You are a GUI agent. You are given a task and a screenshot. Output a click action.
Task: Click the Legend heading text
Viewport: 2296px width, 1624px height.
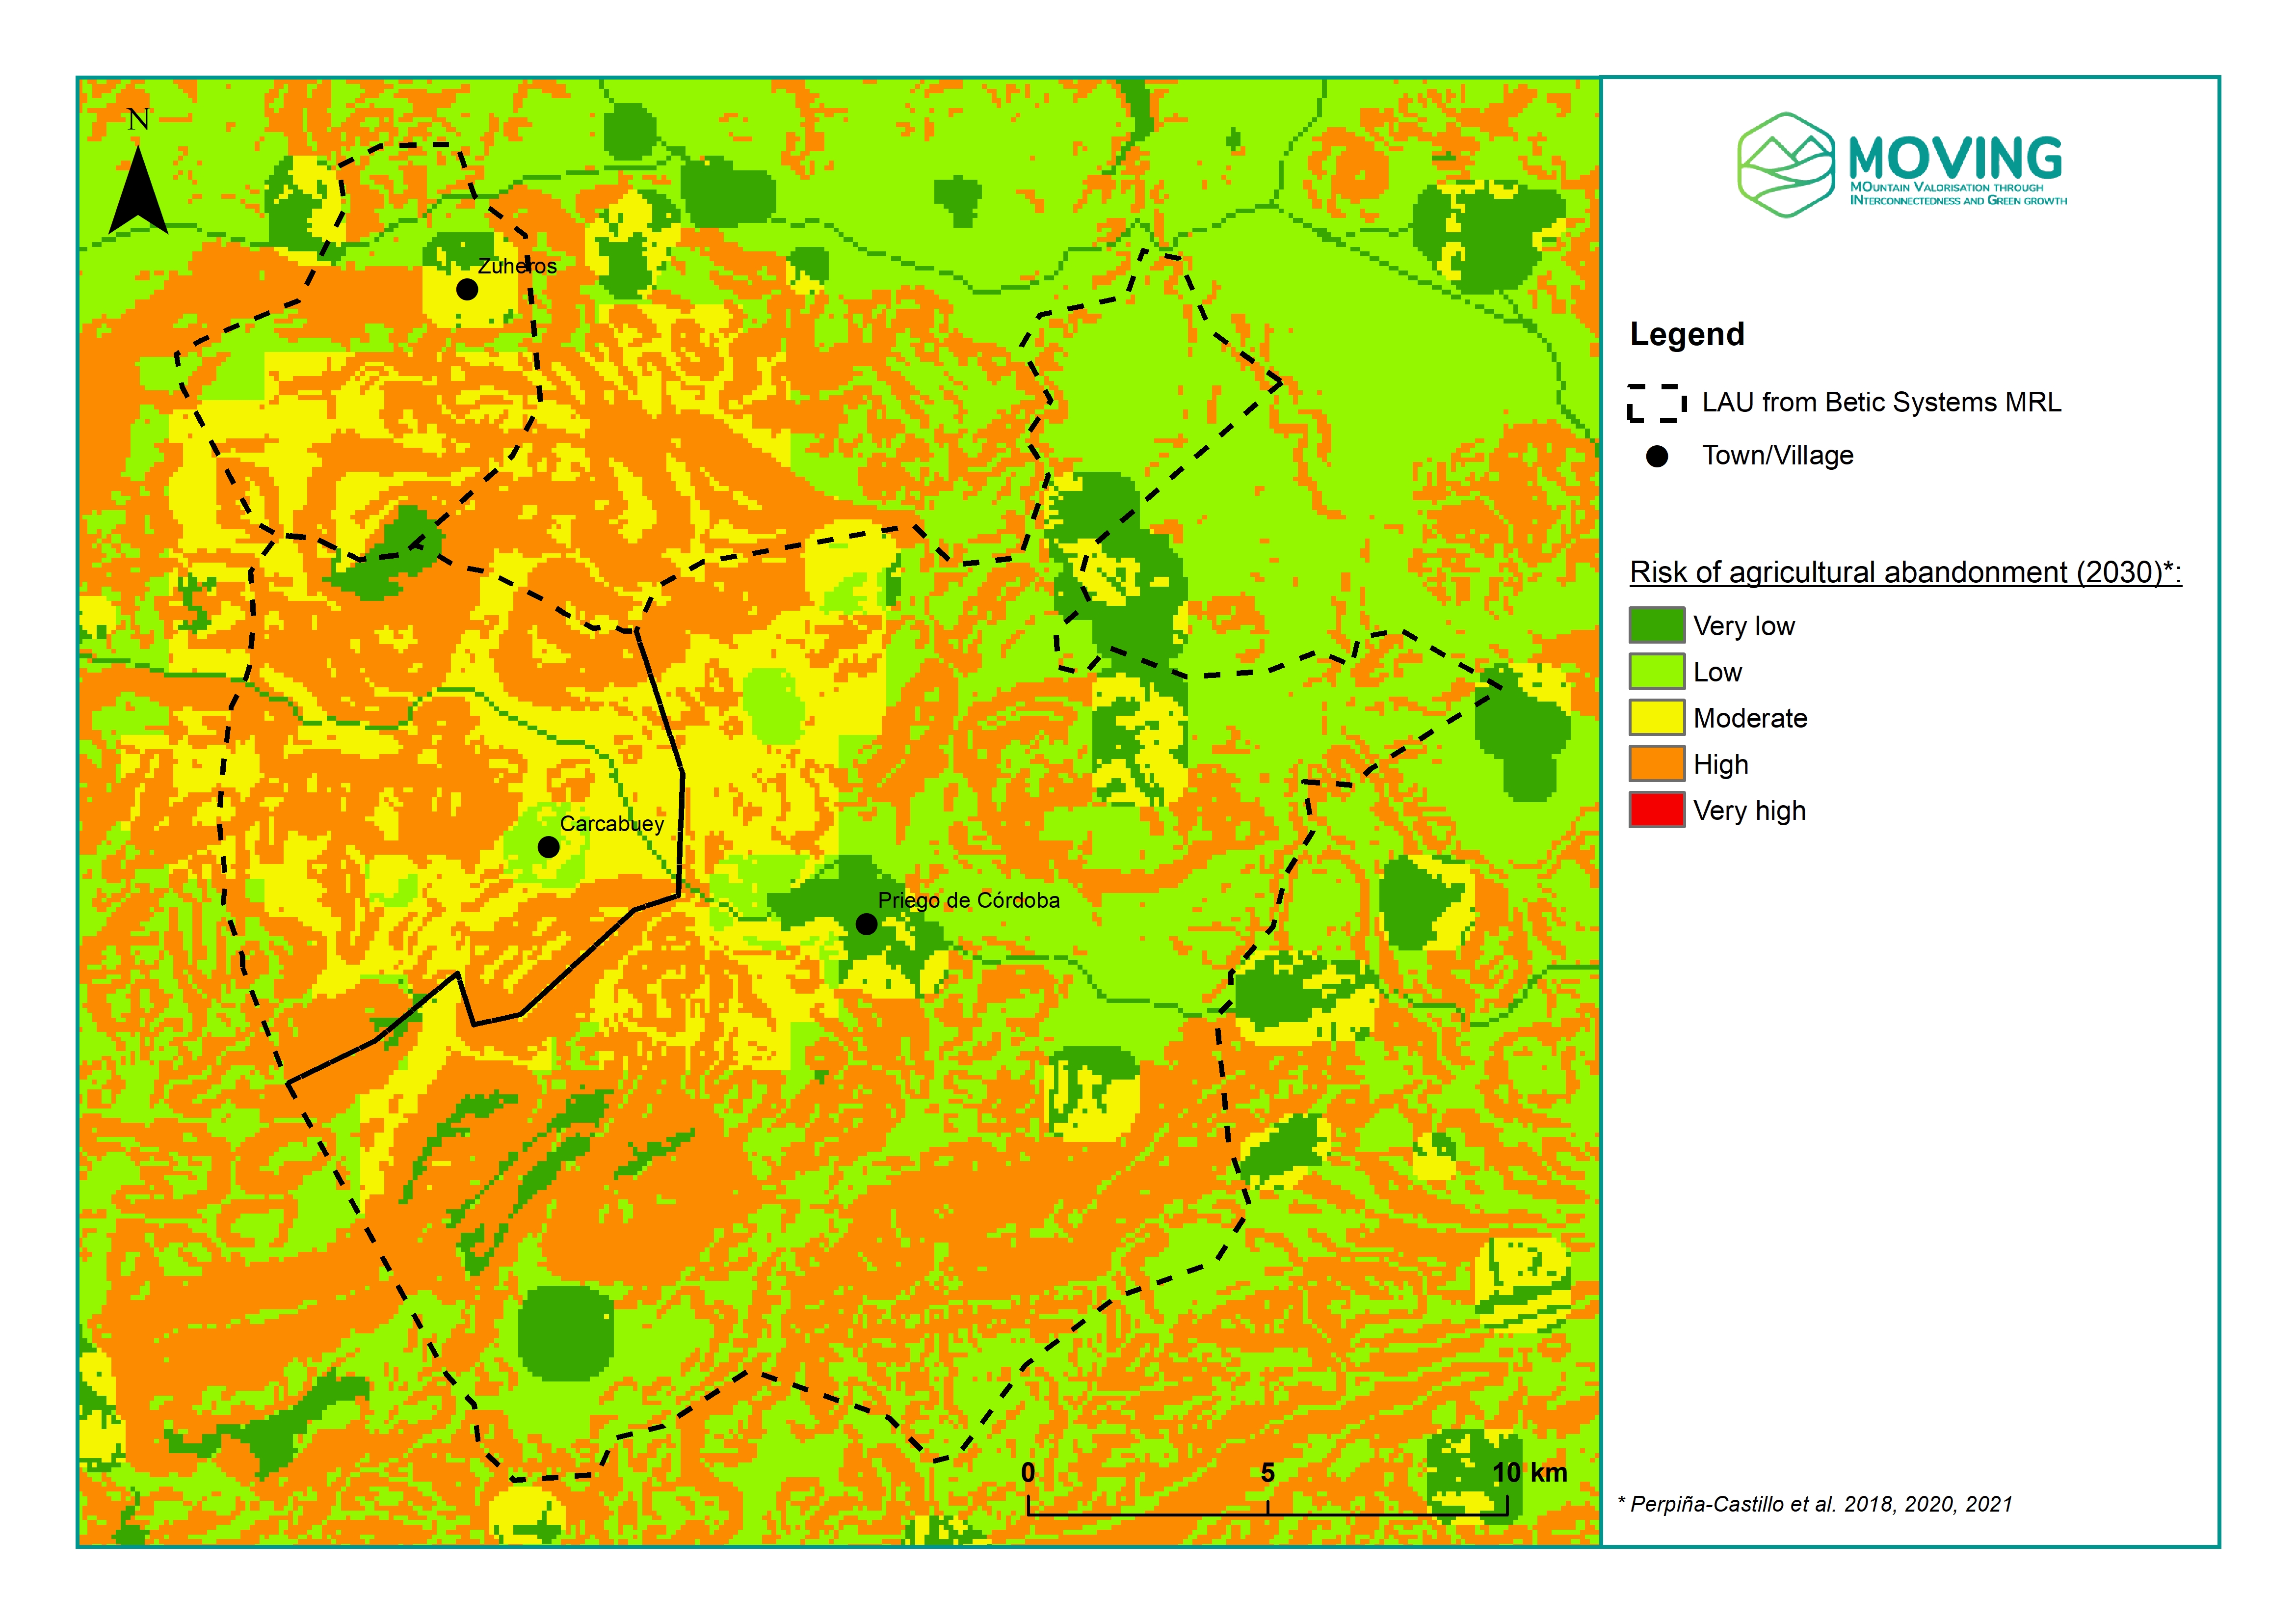[x=1687, y=334]
